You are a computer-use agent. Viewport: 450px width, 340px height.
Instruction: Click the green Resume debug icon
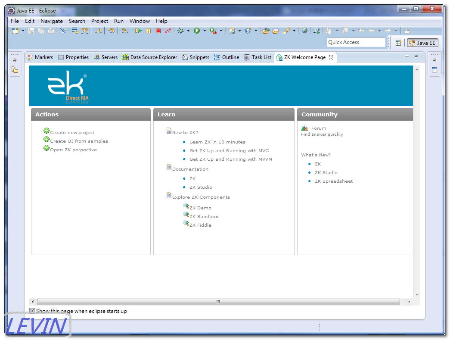pyautogui.click(x=138, y=31)
